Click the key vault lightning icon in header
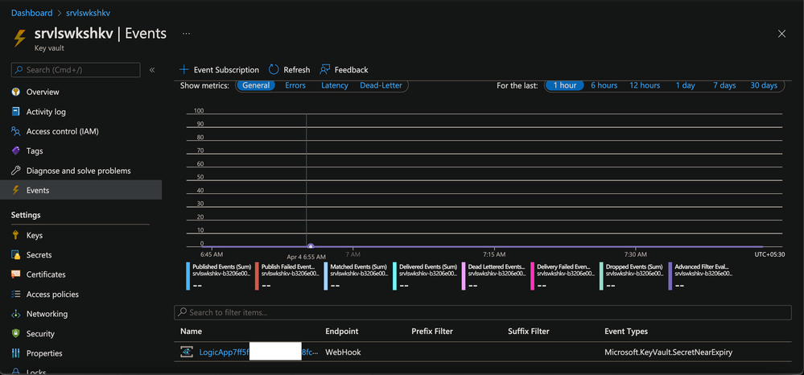Image resolution: width=804 pixels, height=375 pixels. 19,39
